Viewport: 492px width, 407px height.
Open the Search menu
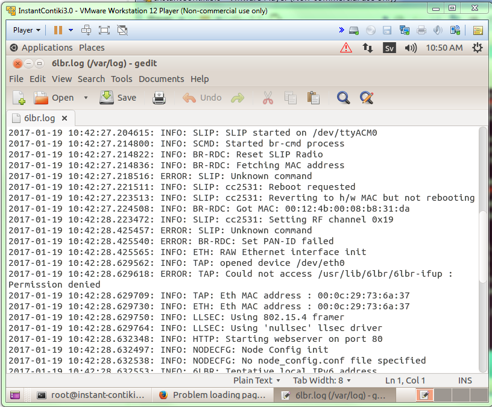coord(91,79)
